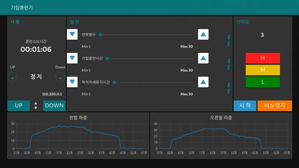This screenshot has width=299, height=168.
Task: Increase 착석자세유지시간 with the up arrow
Action: click(x=203, y=82)
